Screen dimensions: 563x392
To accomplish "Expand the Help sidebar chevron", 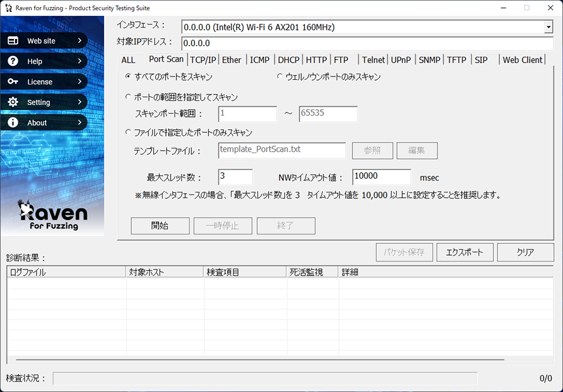I will point(80,61).
